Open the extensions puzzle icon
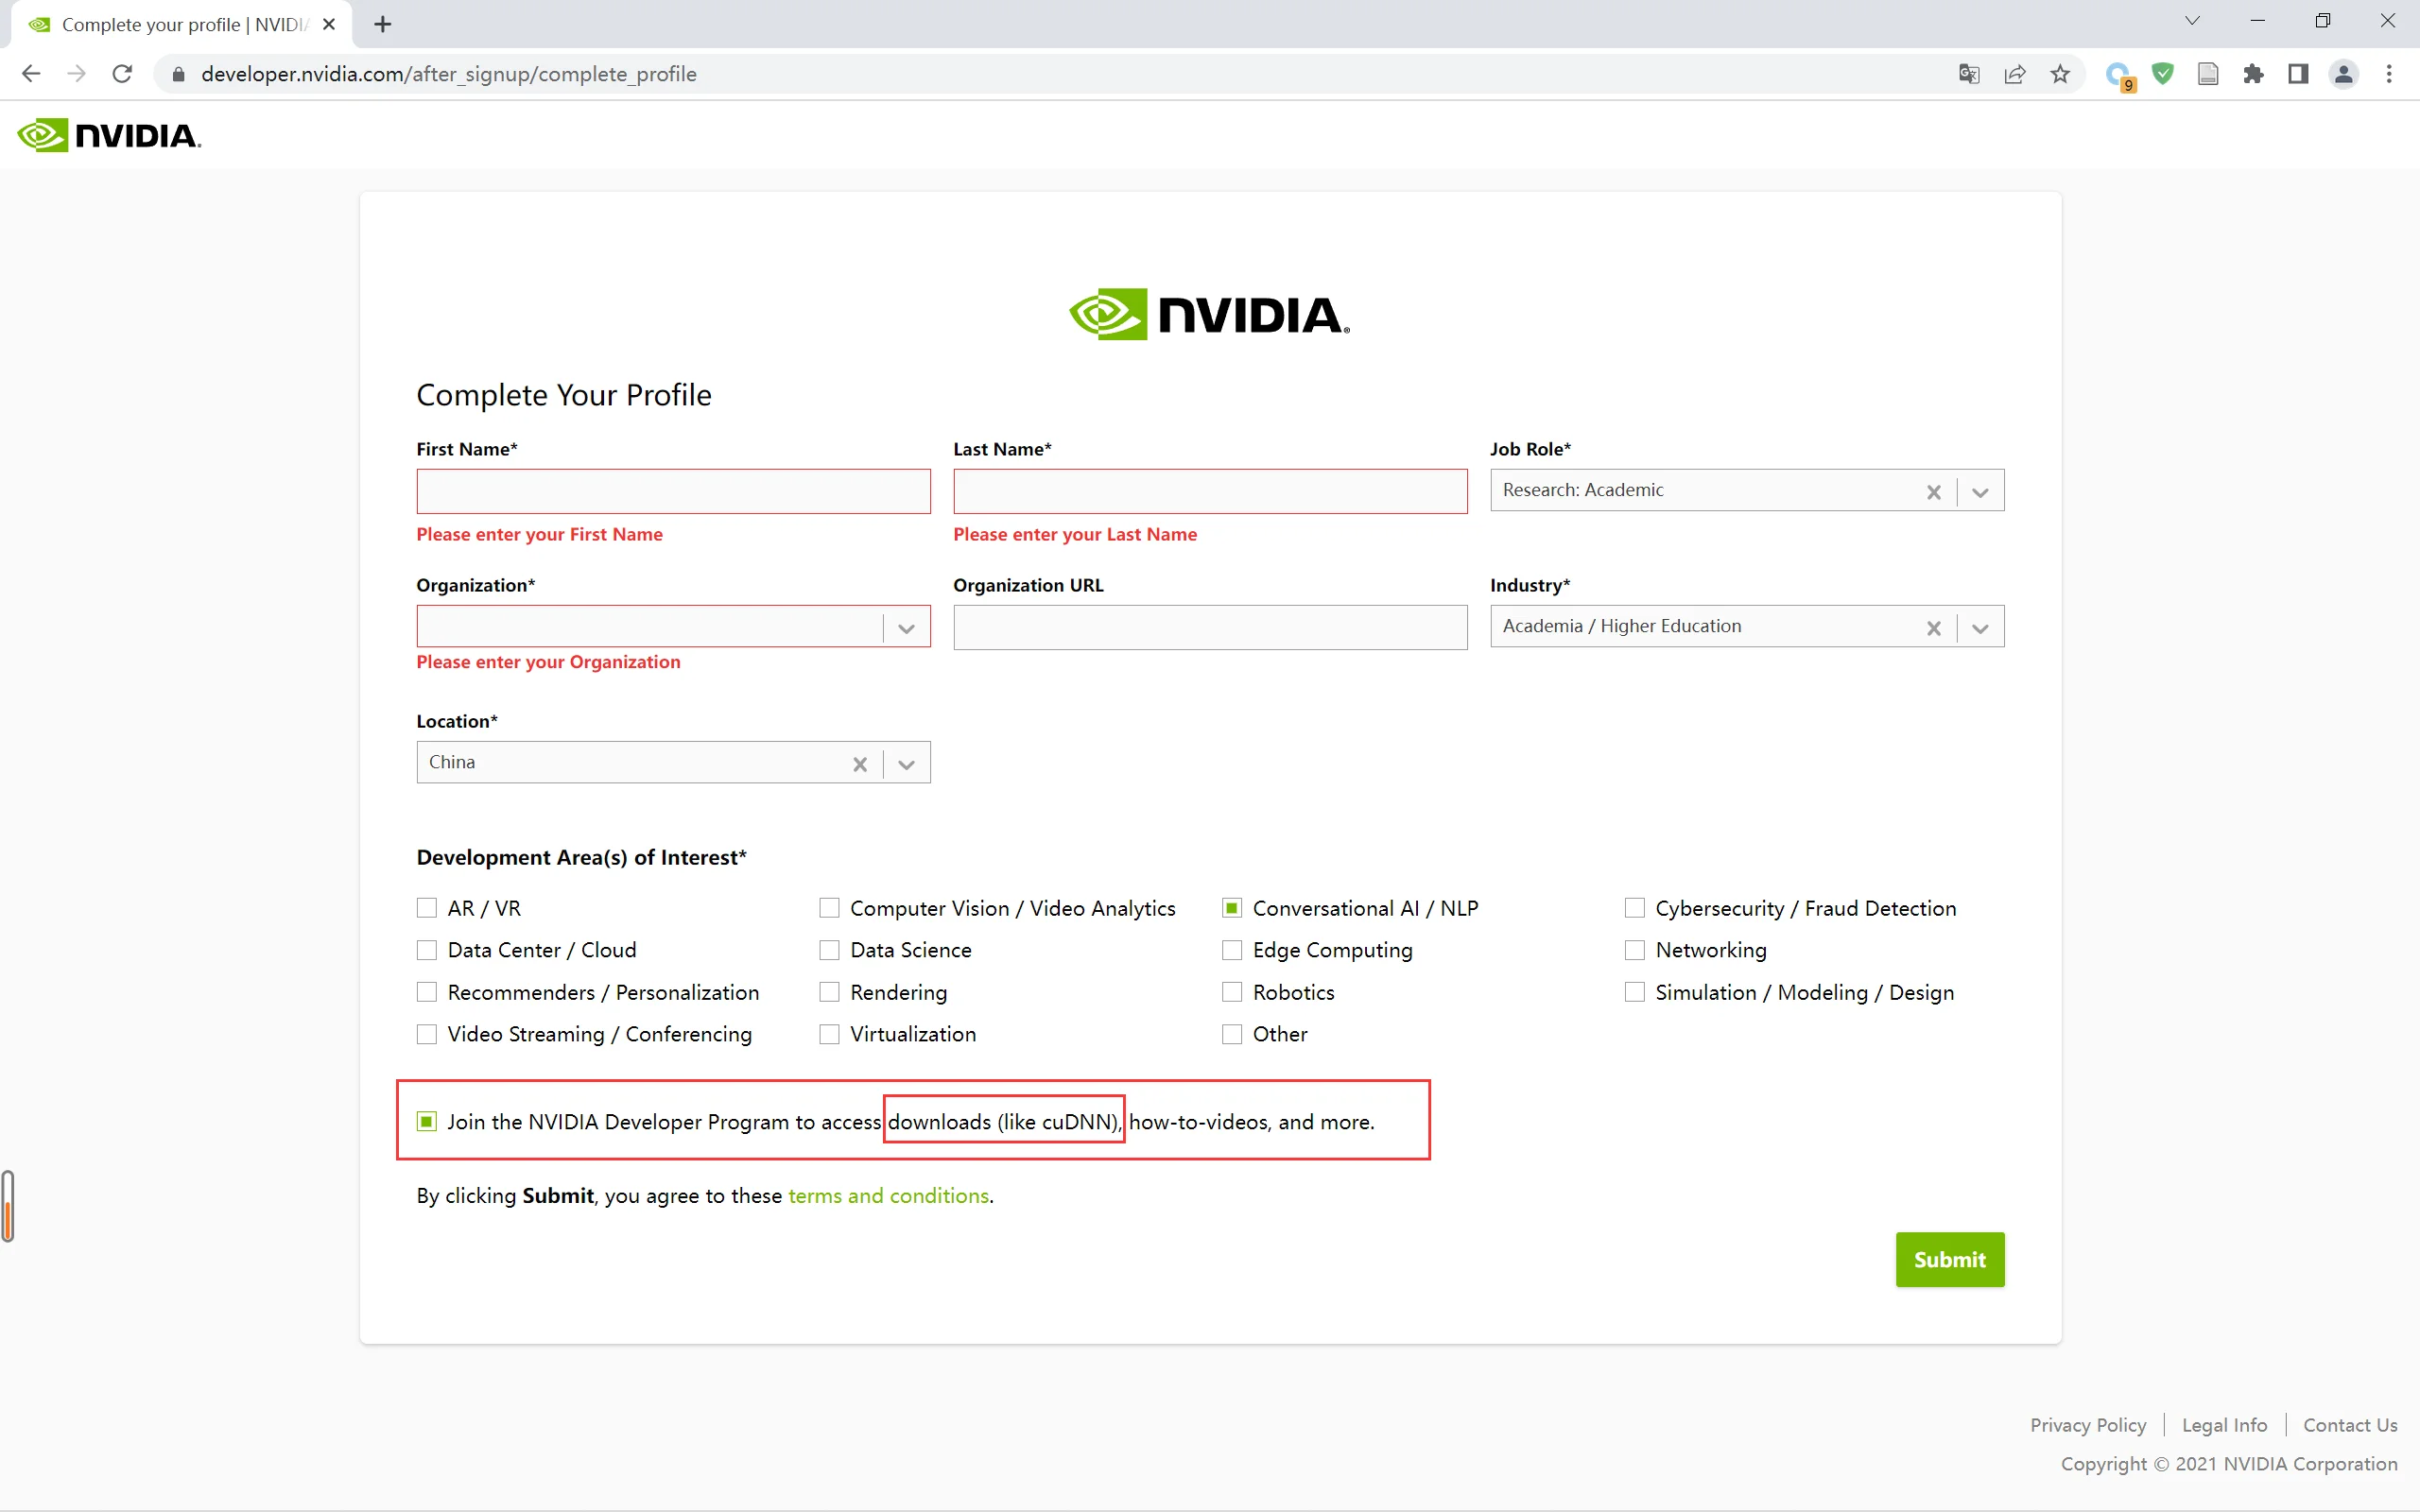 tap(2253, 74)
